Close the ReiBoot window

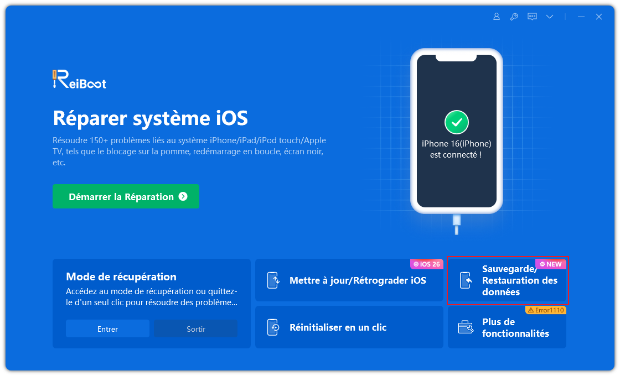(598, 17)
